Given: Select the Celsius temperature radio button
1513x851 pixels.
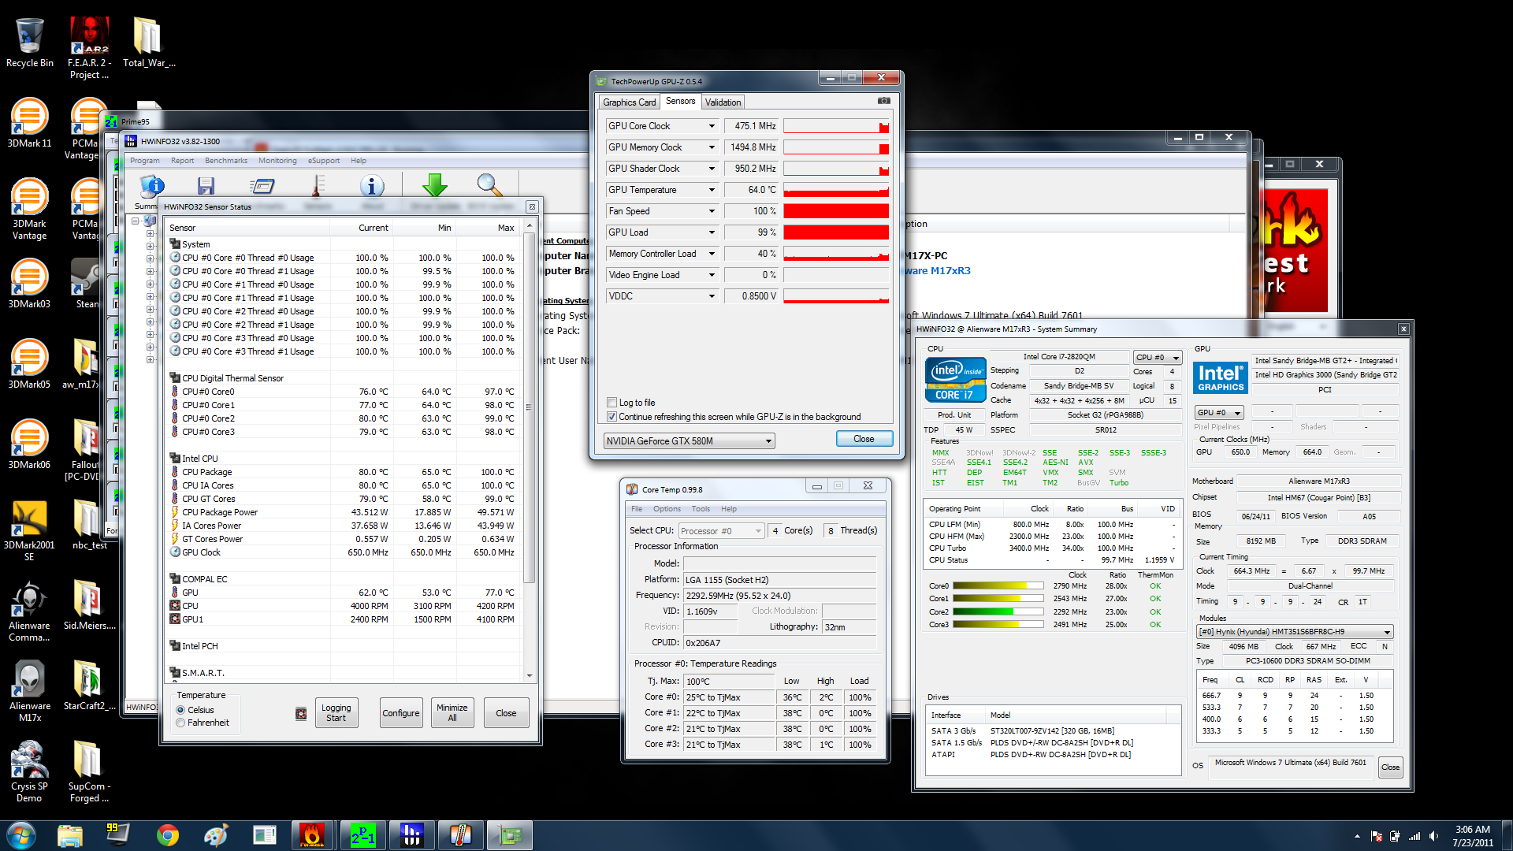Looking at the screenshot, I should [x=180, y=710].
